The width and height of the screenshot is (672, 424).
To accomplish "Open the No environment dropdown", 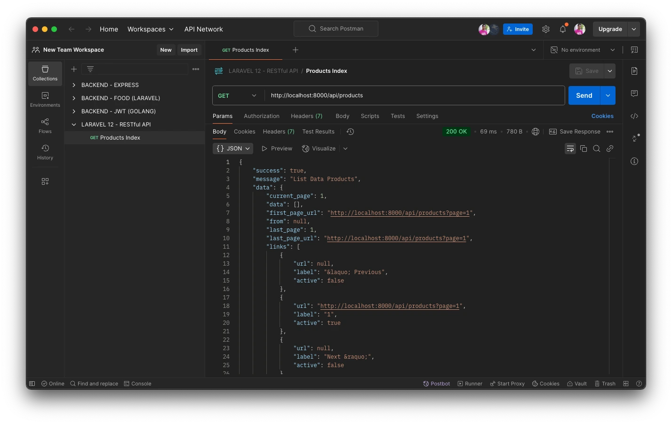I will click(583, 50).
